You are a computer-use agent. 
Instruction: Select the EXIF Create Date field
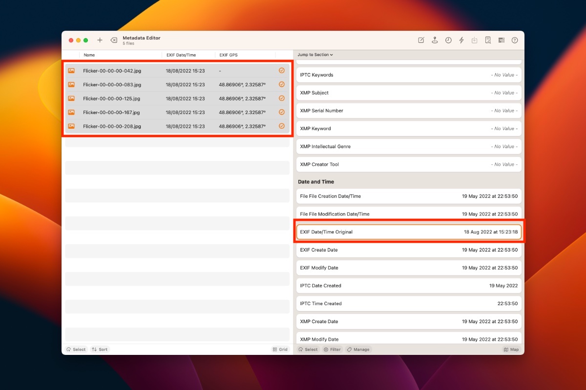[409, 250]
